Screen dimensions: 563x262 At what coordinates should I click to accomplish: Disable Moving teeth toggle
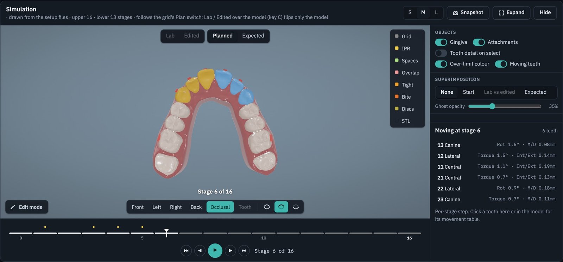coord(501,64)
